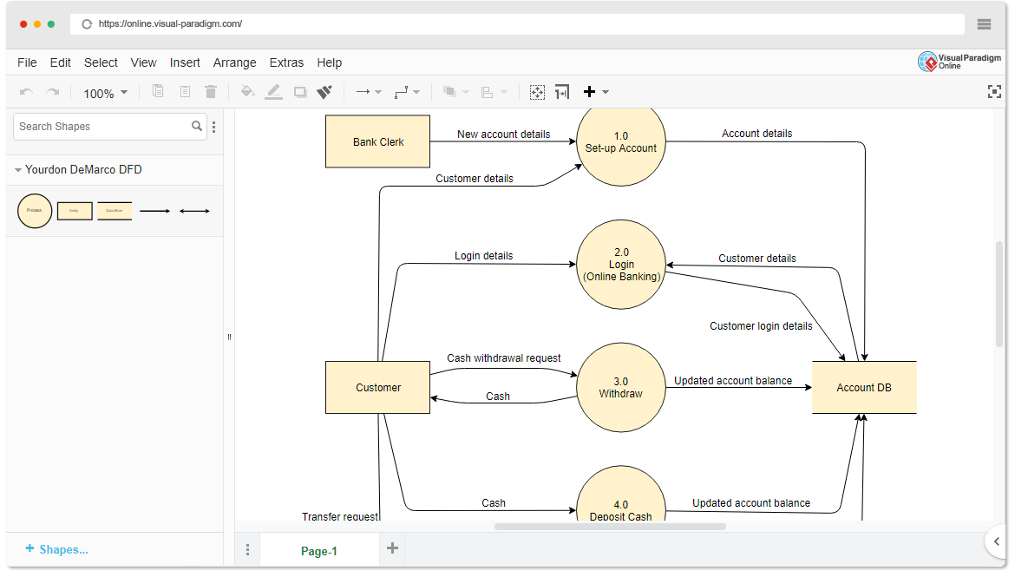This screenshot has width=1015, height=577.
Task: Pick the Process circle shape from palette
Action: tap(35, 211)
